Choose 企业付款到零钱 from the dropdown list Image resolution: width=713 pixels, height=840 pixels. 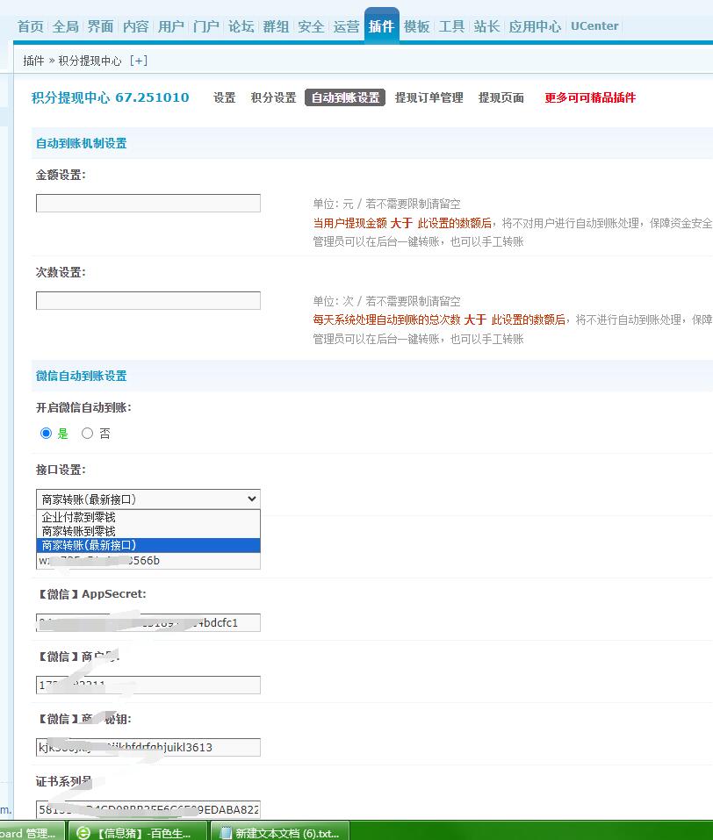[x=79, y=517]
